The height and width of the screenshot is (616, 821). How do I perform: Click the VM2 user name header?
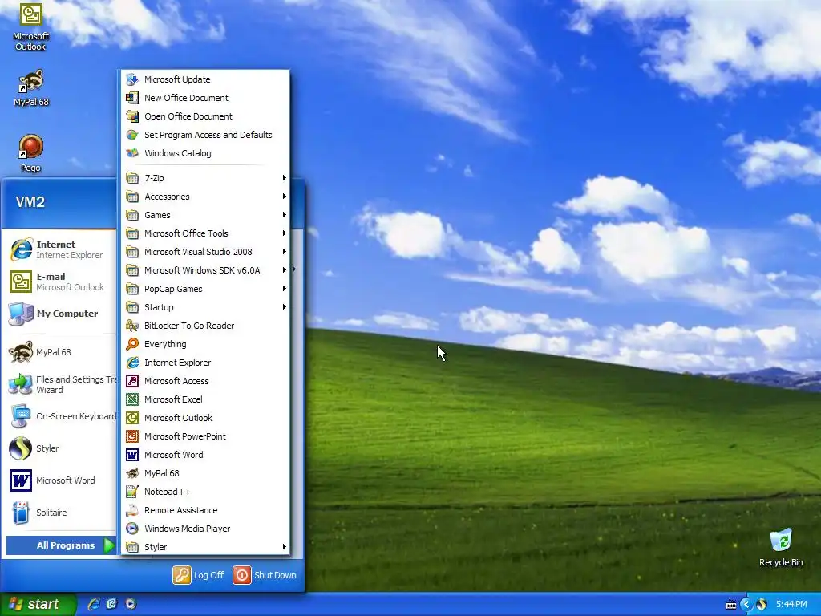(x=30, y=202)
